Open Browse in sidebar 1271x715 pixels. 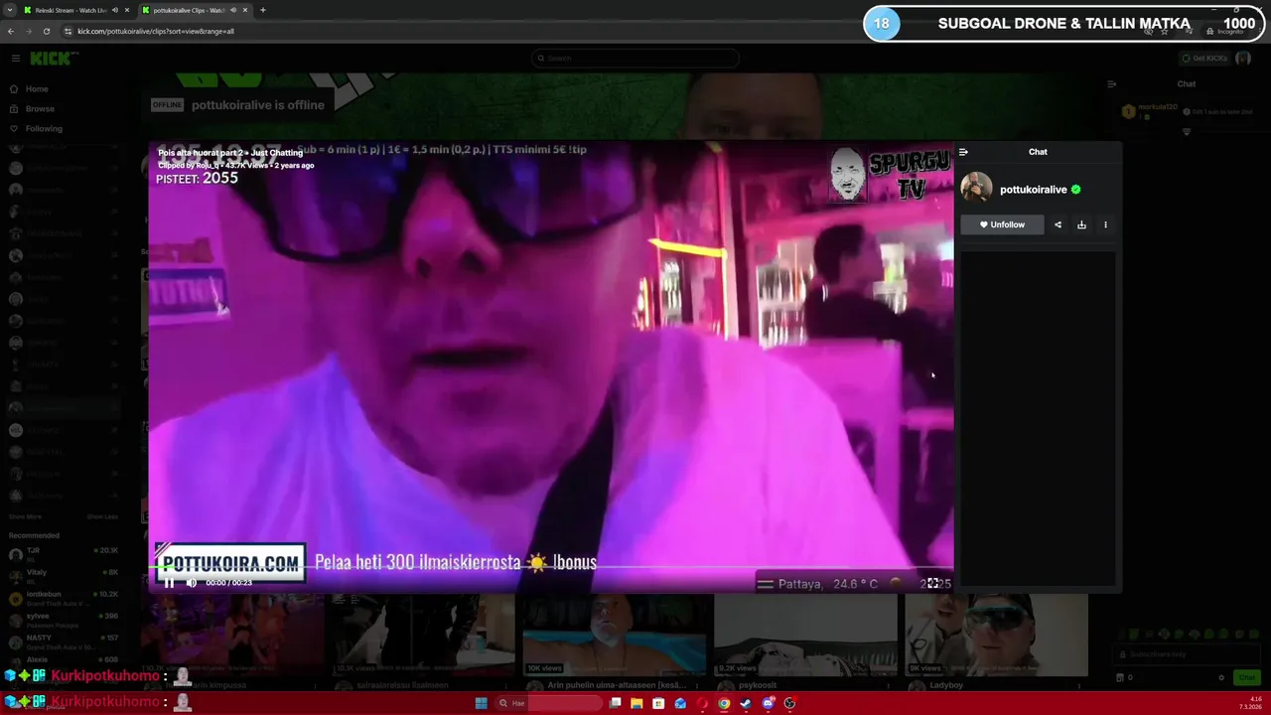tap(40, 109)
